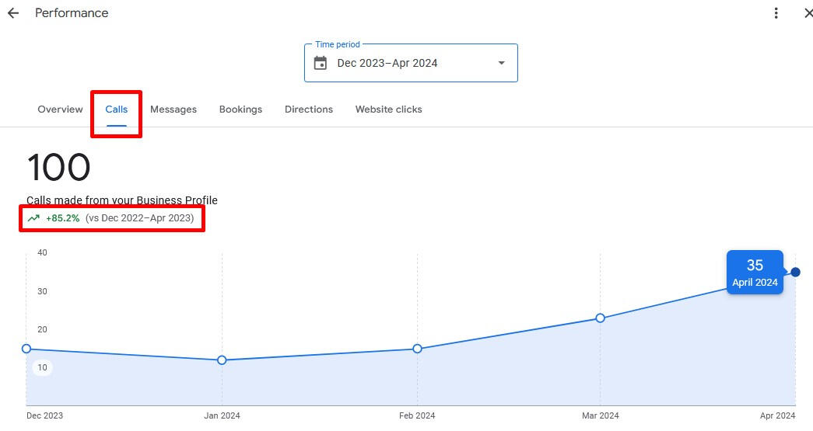Switch to the Overview tab

pos(60,109)
